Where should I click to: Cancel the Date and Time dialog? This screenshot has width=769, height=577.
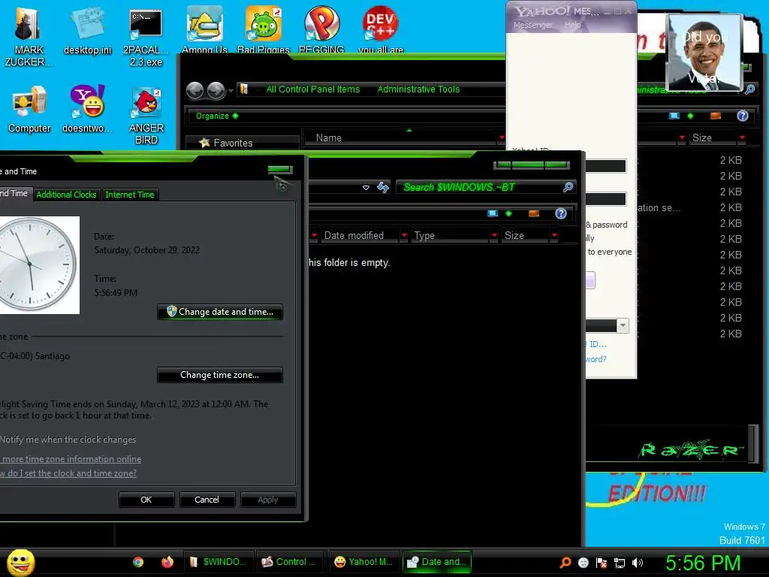pyautogui.click(x=207, y=500)
